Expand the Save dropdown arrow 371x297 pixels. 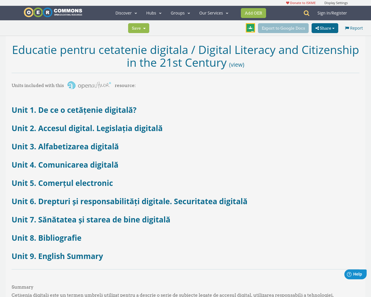[x=144, y=28]
